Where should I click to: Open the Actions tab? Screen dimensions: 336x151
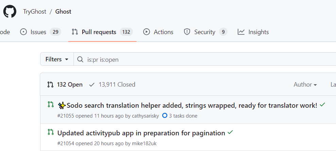pyautogui.click(x=158, y=32)
